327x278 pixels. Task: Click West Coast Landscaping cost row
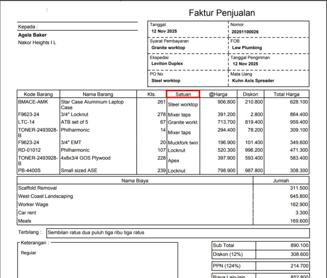163,197
